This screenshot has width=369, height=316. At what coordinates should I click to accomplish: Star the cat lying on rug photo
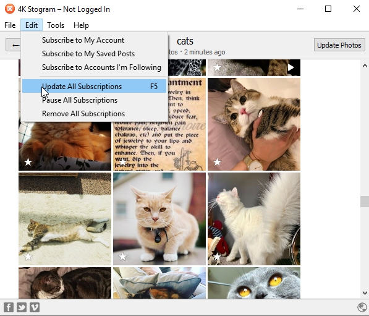(x=28, y=257)
